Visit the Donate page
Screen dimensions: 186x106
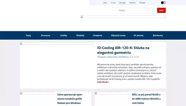point(142,3)
